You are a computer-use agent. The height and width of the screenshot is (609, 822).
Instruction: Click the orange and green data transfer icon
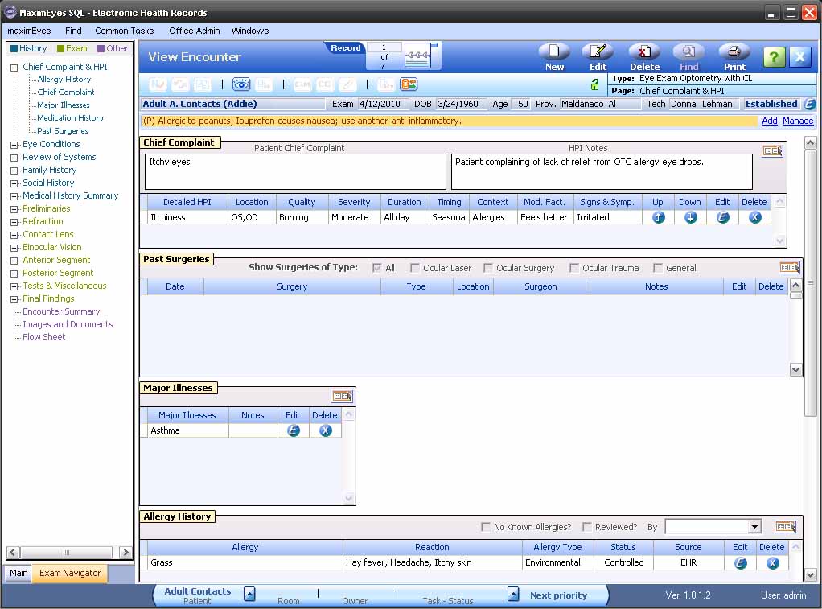tap(409, 84)
